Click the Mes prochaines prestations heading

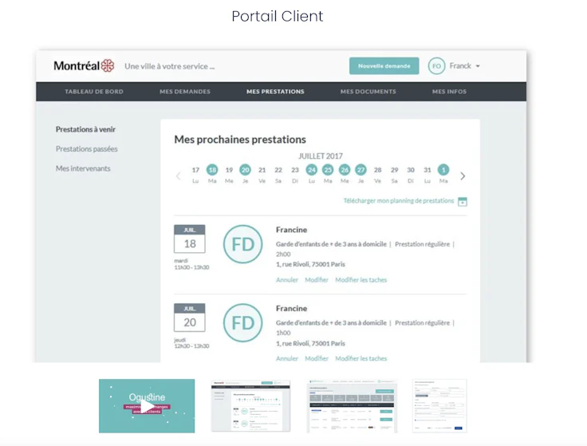240,140
